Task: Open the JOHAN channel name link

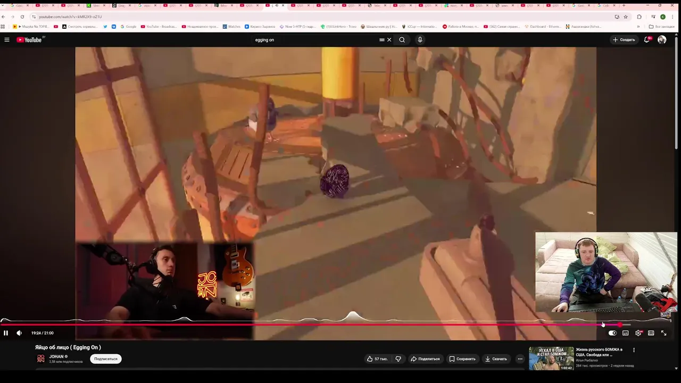Action: [56, 356]
